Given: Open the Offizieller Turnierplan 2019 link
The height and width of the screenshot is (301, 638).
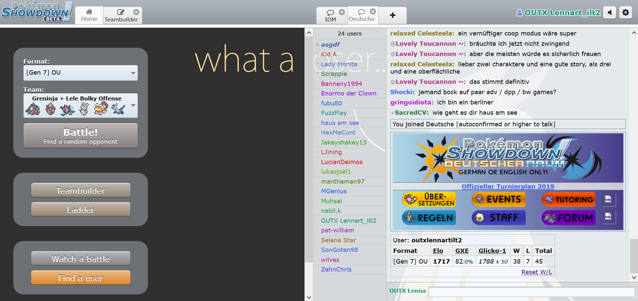Looking at the screenshot, I should [x=508, y=186].
